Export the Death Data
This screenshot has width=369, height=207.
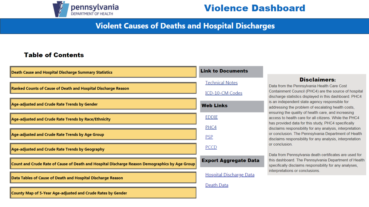[217, 185]
